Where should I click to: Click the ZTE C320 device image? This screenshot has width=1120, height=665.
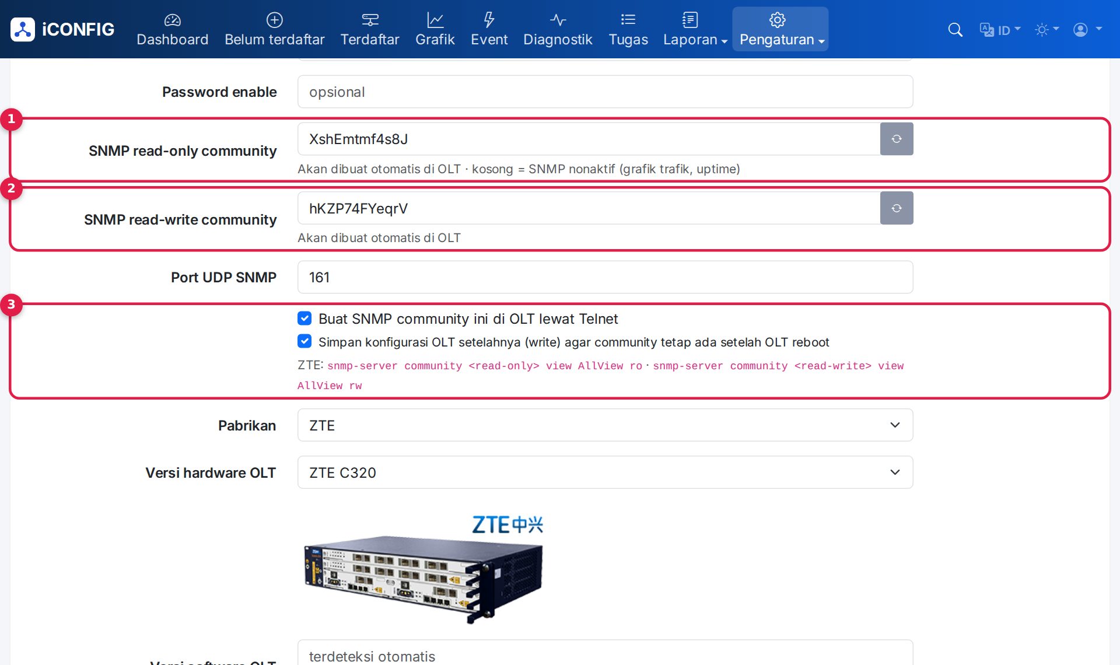423,569
